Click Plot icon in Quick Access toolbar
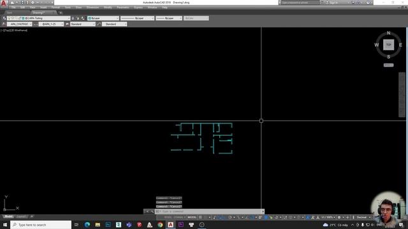Viewport: 408px width, 229px height. (x=33, y=3)
